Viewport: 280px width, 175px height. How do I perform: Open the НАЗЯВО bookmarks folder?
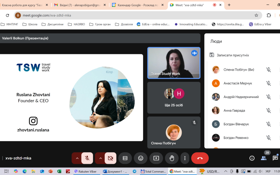(76, 24)
